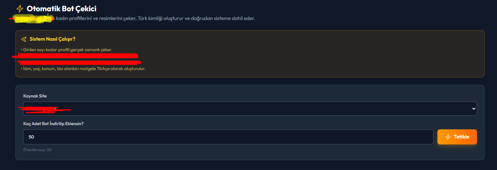The height and width of the screenshot is (170, 497).
Task: Click the Tetikle button
Action: click(457, 137)
